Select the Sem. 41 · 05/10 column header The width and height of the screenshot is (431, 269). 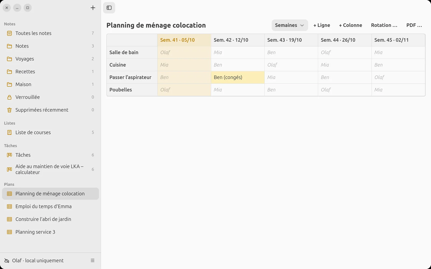pos(184,40)
